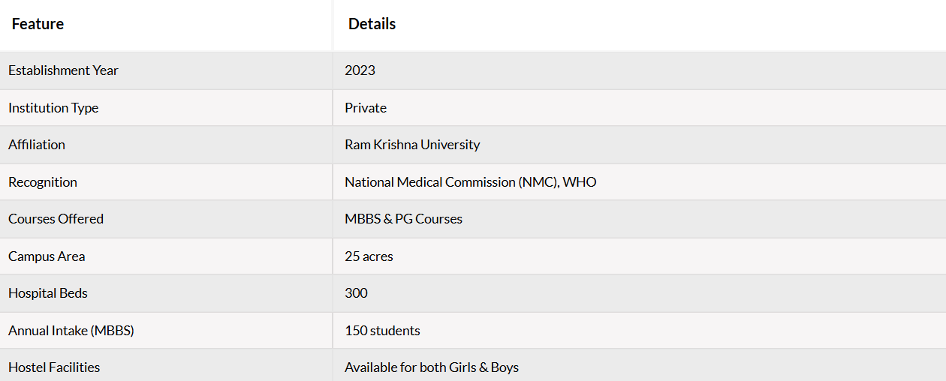Select the Annual Intake (MBBS) label
The height and width of the screenshot is (381, 946).
[71, 331]
